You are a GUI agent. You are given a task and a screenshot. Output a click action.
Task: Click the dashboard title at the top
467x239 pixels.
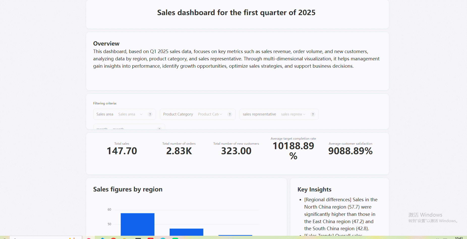click(x=236, y=13)
